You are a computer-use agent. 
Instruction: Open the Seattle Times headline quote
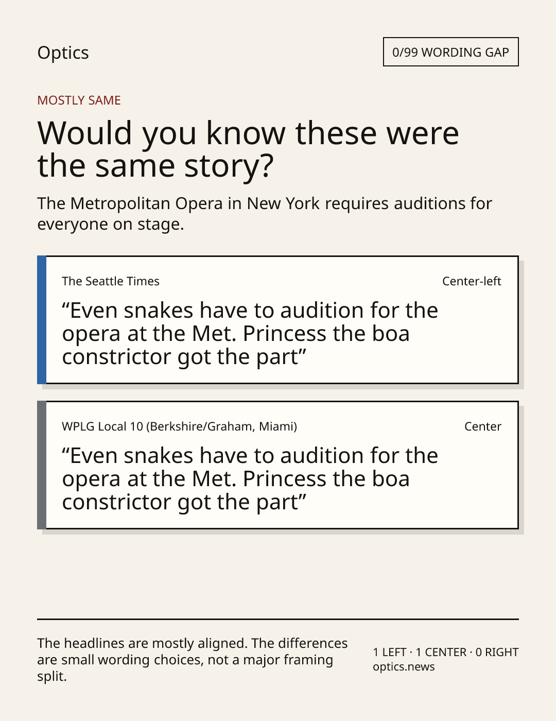click(x=250, y=334)
